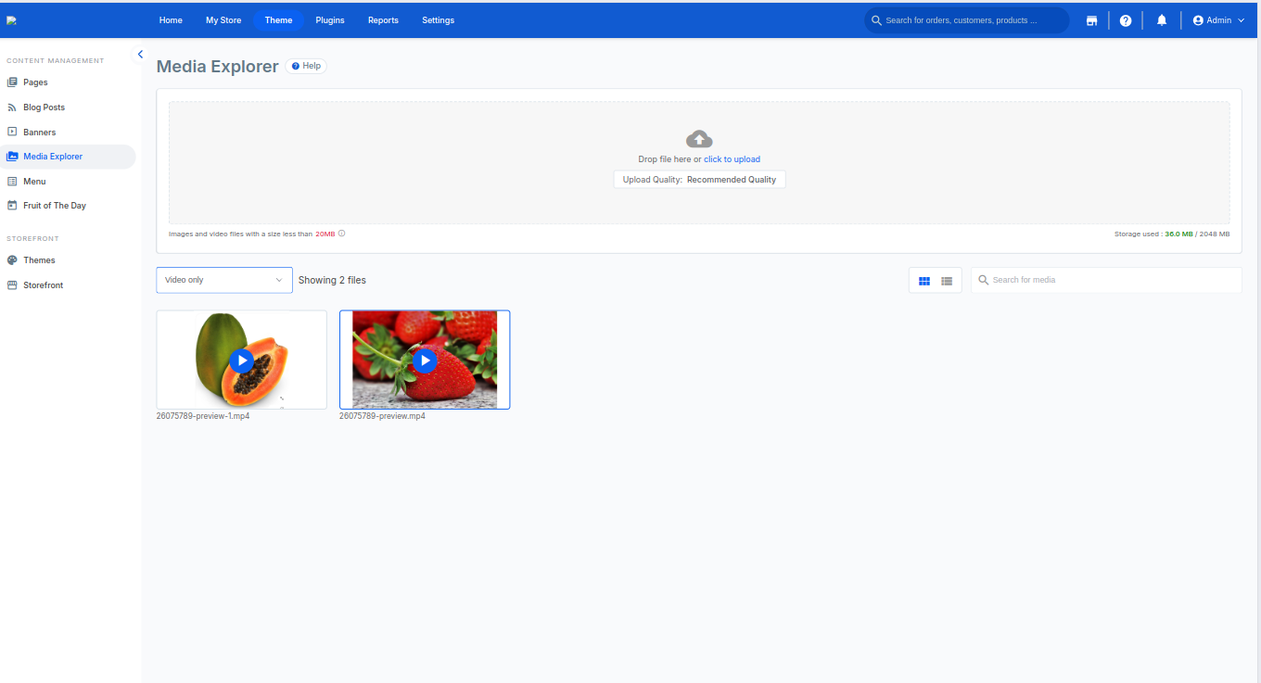Click the Help button beside Media Explorer
1261x683 pixels.
[x=306, y=67]
